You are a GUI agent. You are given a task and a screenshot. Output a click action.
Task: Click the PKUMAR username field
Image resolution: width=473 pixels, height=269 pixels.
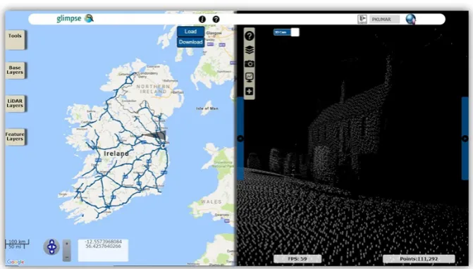[x=384, y=19]
